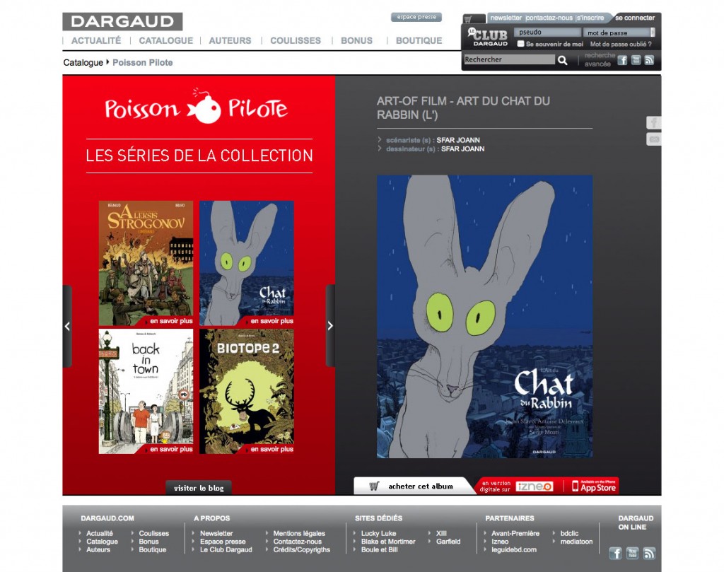724x572 pixels.
Task: Open footer 'Mentions légales' link
Action: [x=299, y=533]
